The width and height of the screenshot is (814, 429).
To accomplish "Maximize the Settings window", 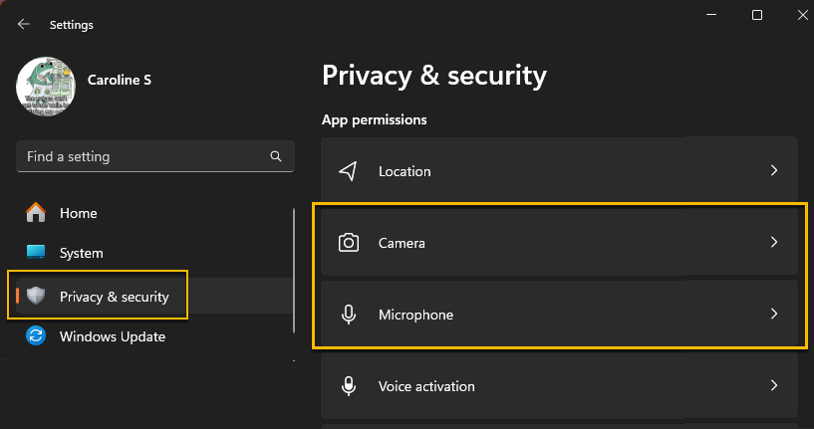I will point(757,15).
